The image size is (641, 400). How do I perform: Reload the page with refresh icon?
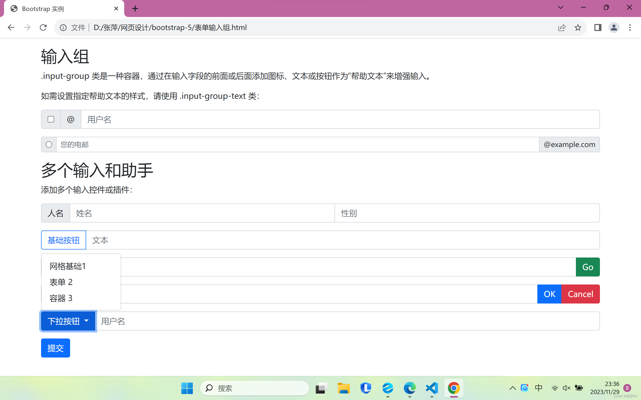pos(43,27)
